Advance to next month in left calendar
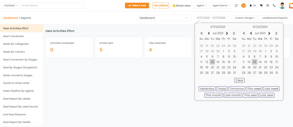The width and height of the screenshot is (293, 127). (x=227, y=34)
